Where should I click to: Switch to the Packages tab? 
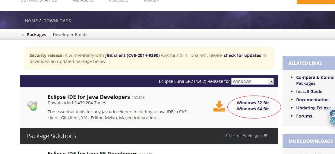click(36, 35)
